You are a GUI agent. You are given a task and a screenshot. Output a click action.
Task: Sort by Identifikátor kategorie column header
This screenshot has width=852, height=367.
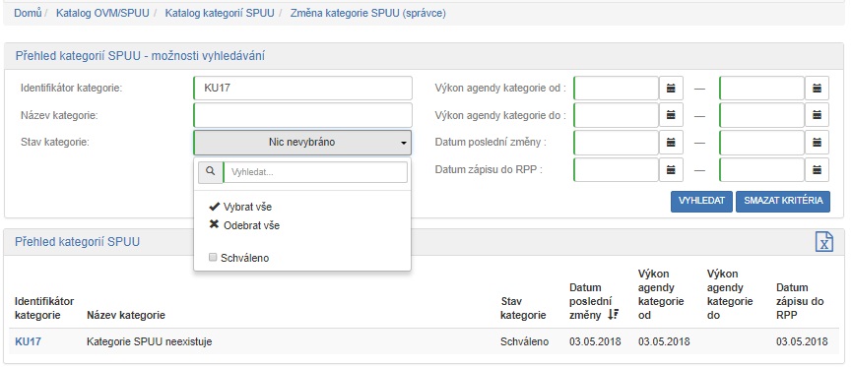(x=44, y=308)
